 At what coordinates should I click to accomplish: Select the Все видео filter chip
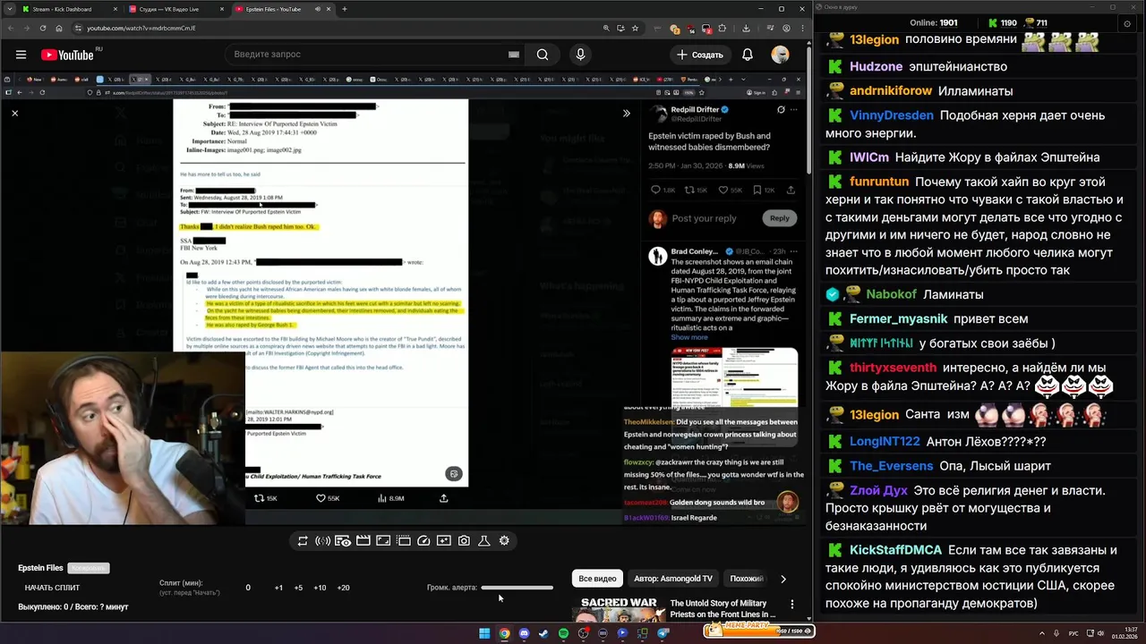[x=597, y=579]
